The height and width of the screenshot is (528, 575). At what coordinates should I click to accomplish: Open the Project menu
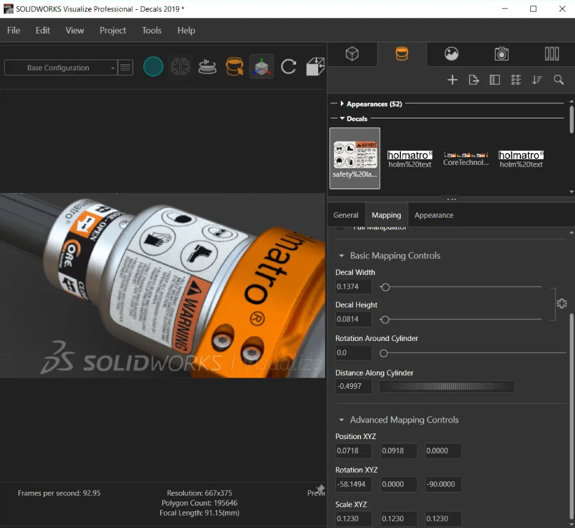[x=113, y=30]
